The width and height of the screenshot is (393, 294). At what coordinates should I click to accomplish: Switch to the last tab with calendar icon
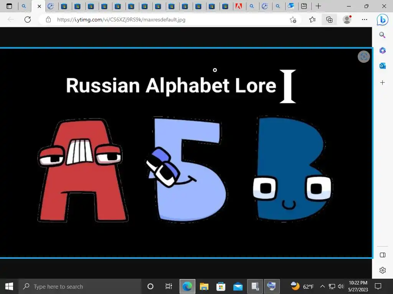pyautogui.click(x=304, y=6)
